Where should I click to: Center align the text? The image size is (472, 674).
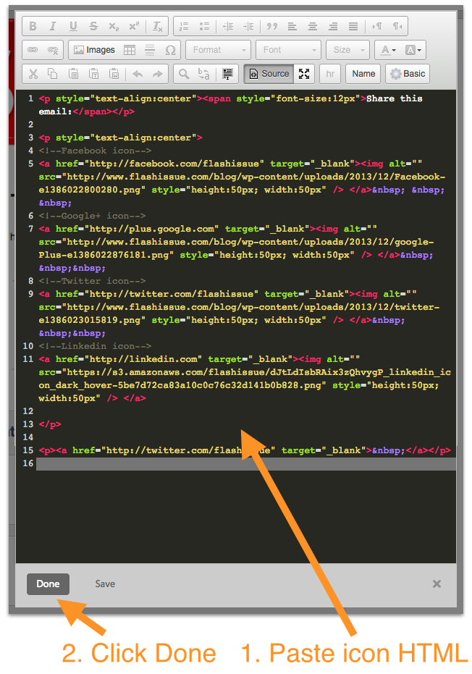[313, 26]
